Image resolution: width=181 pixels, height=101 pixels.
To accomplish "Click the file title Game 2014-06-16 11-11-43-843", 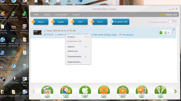I will (x=61, y=31).
